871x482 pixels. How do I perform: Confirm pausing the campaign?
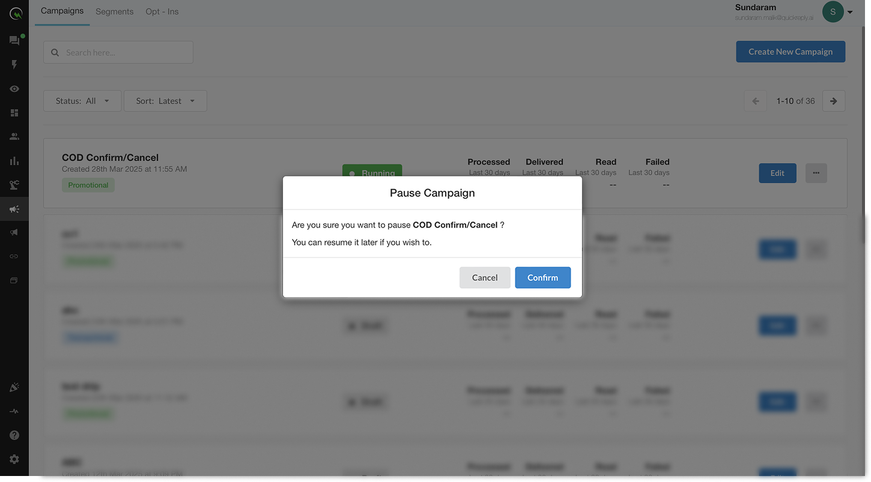tap(542, 277)
